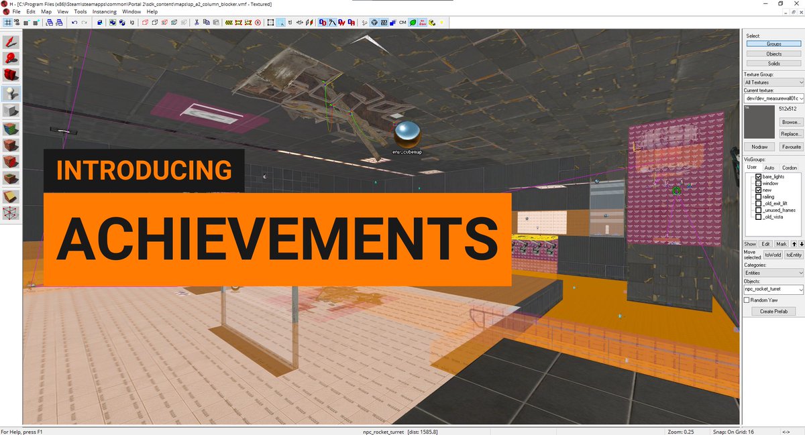Toggle the auto-selection cursor icon
The height and width of the screenshot is (435, 805).
(282, 22)
